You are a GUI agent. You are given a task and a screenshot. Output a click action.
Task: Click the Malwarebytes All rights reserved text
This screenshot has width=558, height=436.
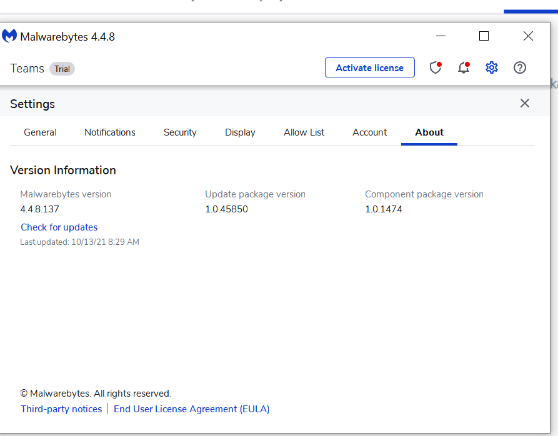(x=96, y=394)
